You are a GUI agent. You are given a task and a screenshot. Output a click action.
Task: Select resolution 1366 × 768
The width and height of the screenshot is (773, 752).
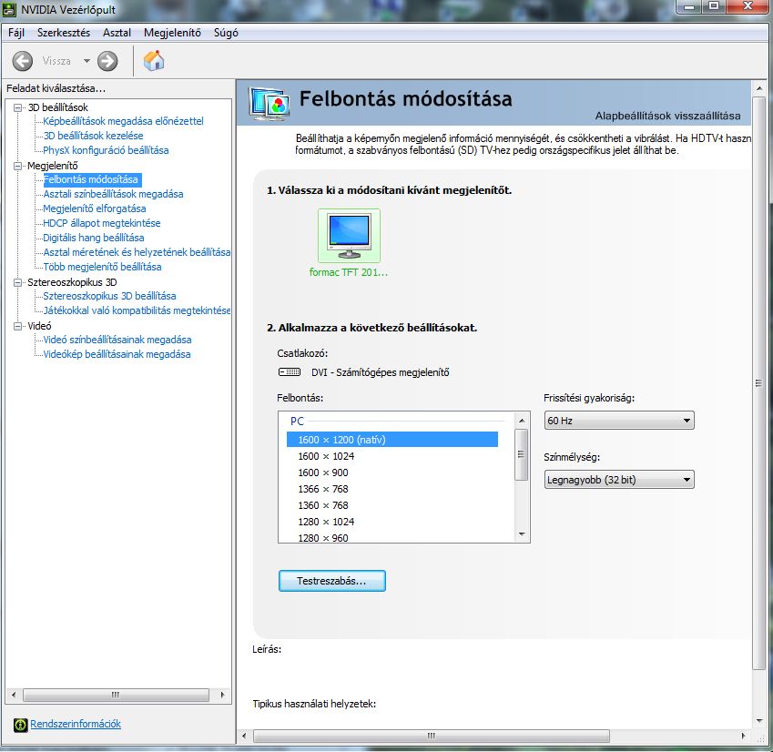click(323, 489)
